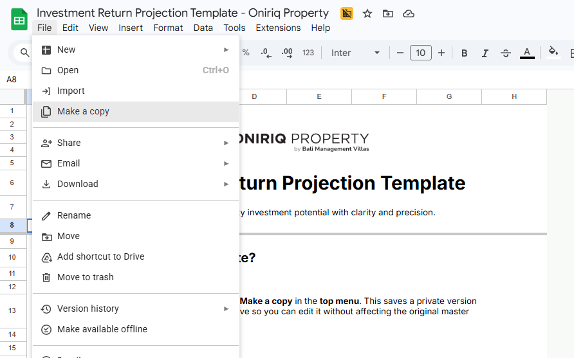The width and height of the screenshot is (574, 358).
Task: Decrease font size with minus button
Action: (x=400, y=53)
